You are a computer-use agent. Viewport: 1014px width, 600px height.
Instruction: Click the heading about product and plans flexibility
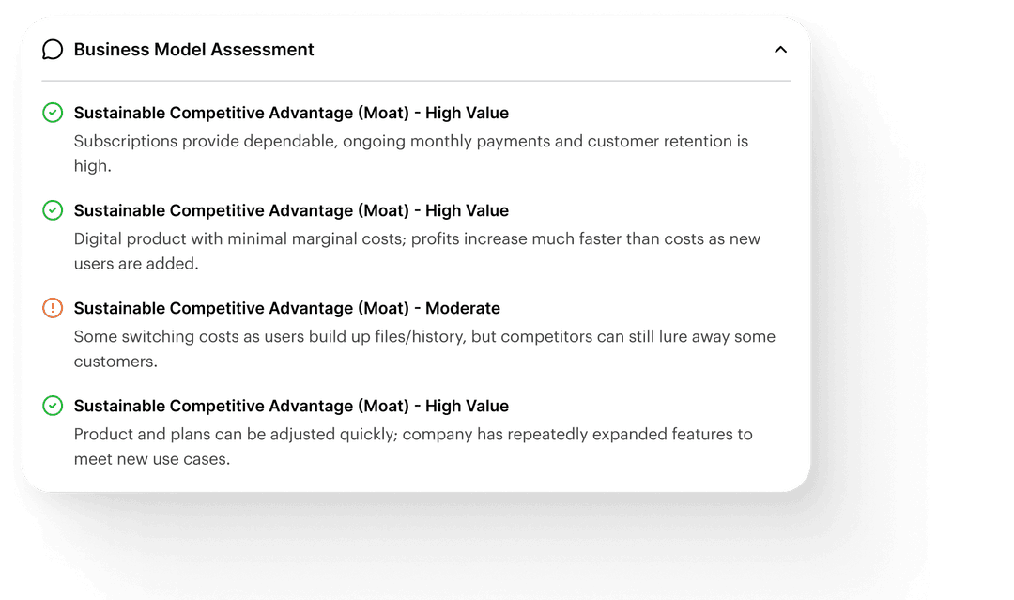[291, 406]
